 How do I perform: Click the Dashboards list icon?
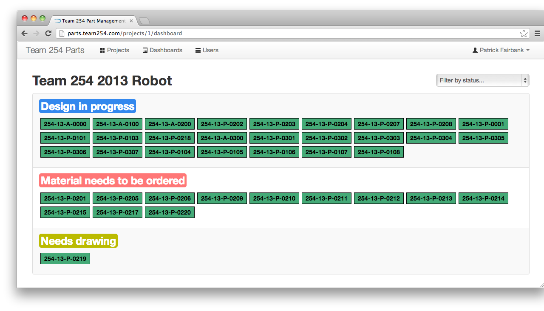[x=145, y=50]
